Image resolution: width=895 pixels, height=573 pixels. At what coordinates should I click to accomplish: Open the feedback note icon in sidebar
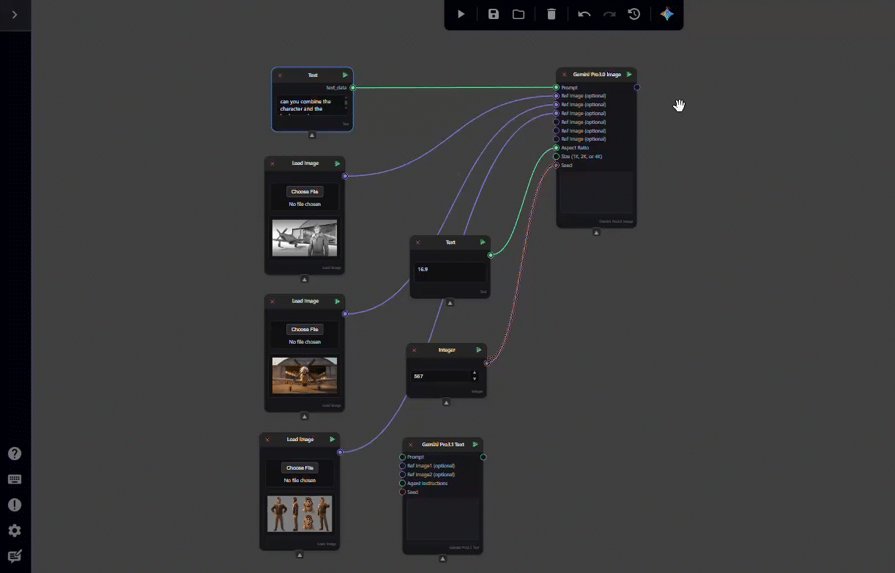15,555
